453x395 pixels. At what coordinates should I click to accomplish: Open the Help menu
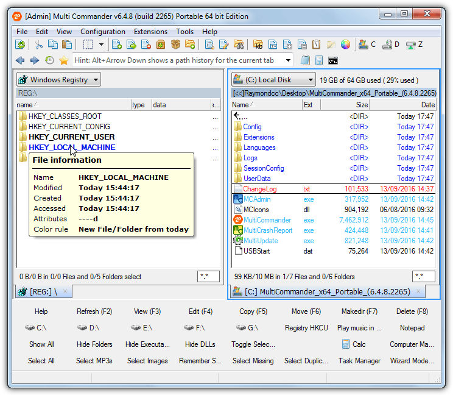pyautogui.click(x=209, y=32)
